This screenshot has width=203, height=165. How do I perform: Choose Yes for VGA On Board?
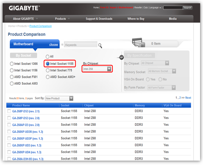pos(148,79)
